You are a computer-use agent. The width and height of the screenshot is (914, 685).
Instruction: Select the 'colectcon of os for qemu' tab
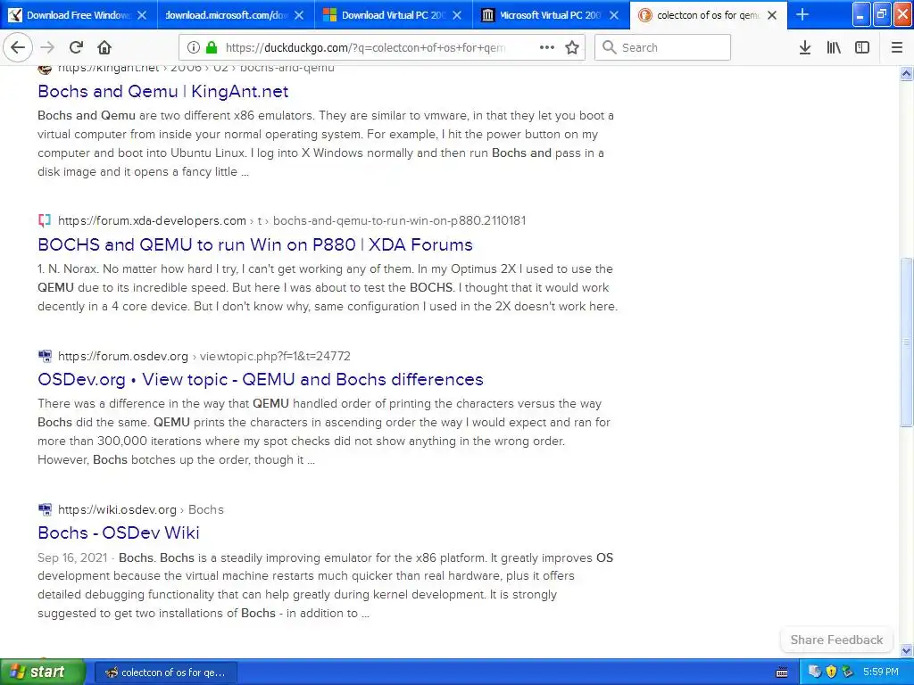(x=708, y=15)
